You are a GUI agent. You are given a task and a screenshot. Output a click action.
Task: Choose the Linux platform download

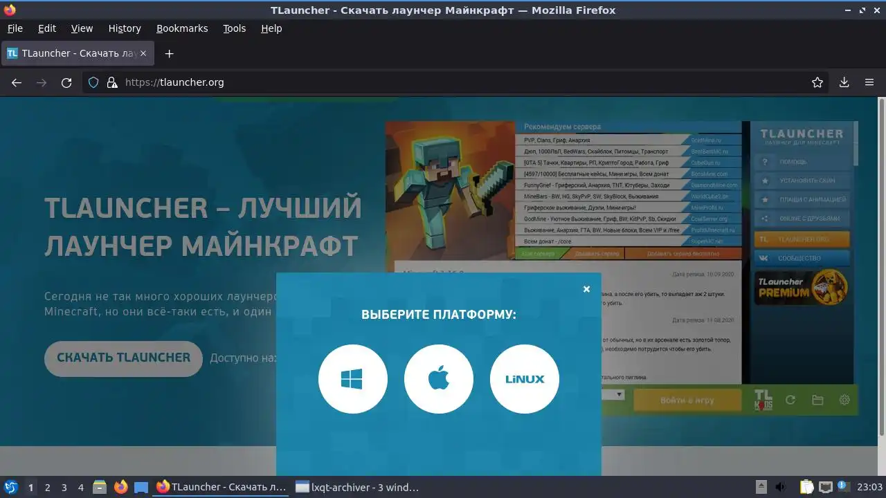[525, 379]
